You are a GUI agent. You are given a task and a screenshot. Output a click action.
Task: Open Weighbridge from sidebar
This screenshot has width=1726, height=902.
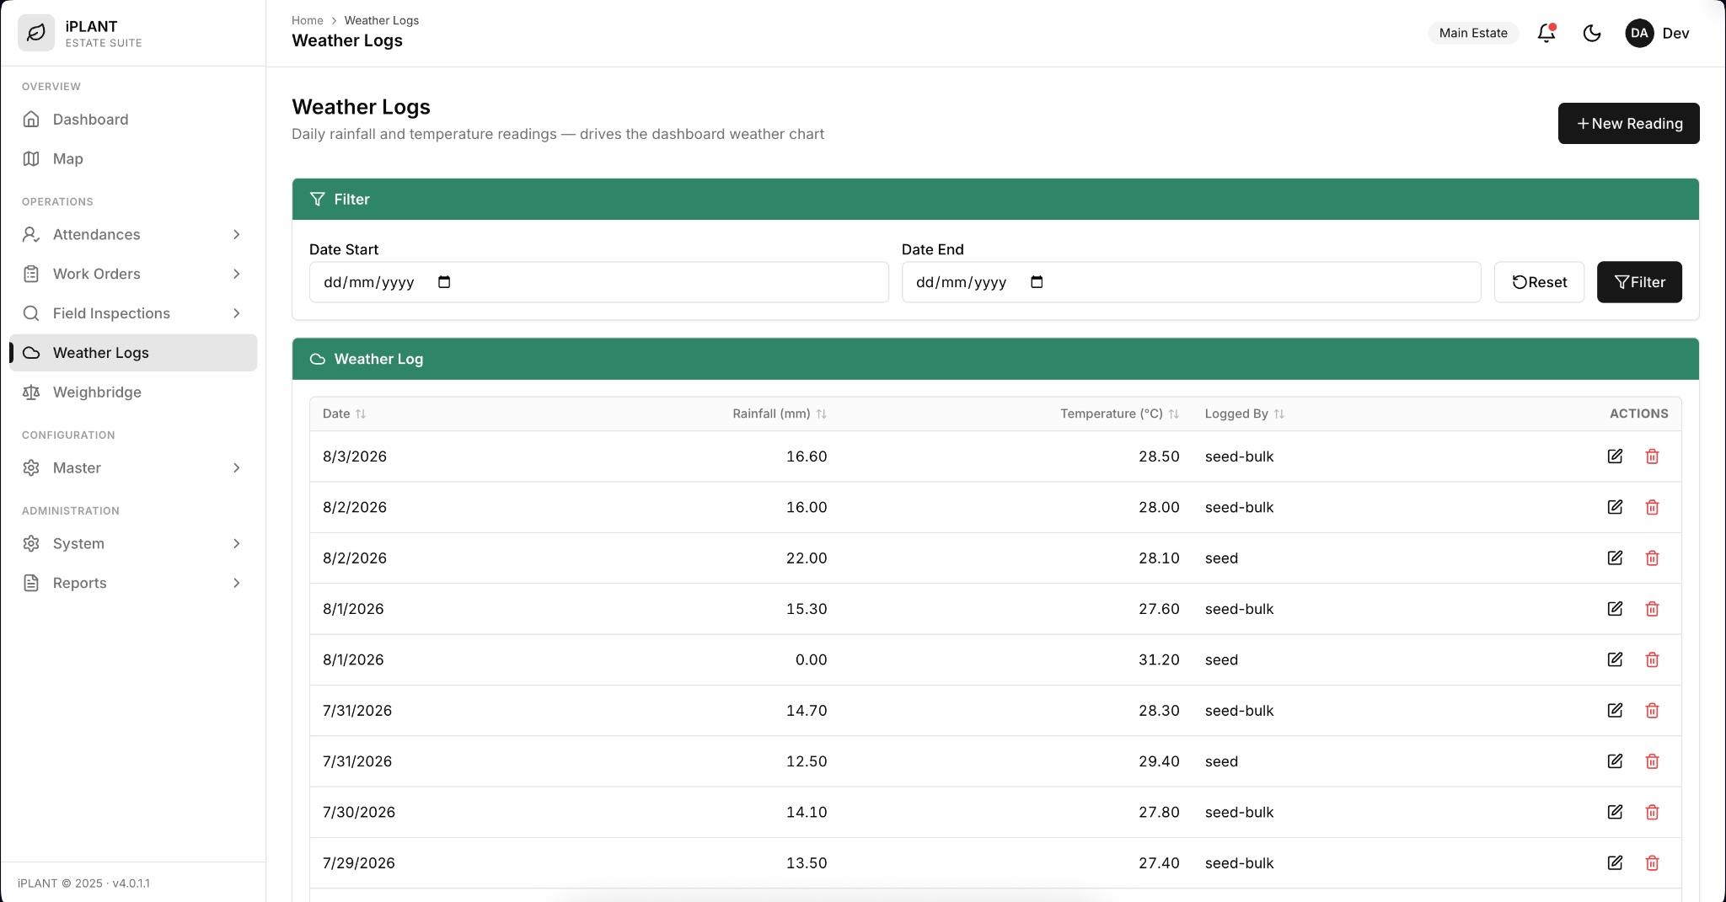(x=133, y=392)
